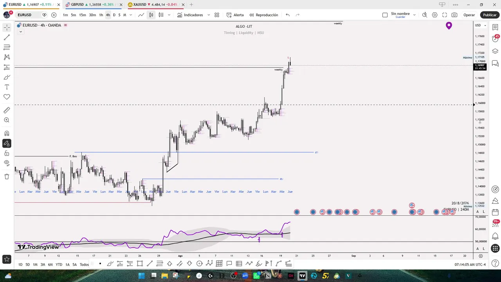Select the line chart style icon

pos(141,15)
